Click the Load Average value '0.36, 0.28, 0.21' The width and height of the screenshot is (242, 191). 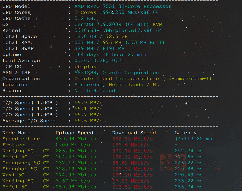pos(99,61)
